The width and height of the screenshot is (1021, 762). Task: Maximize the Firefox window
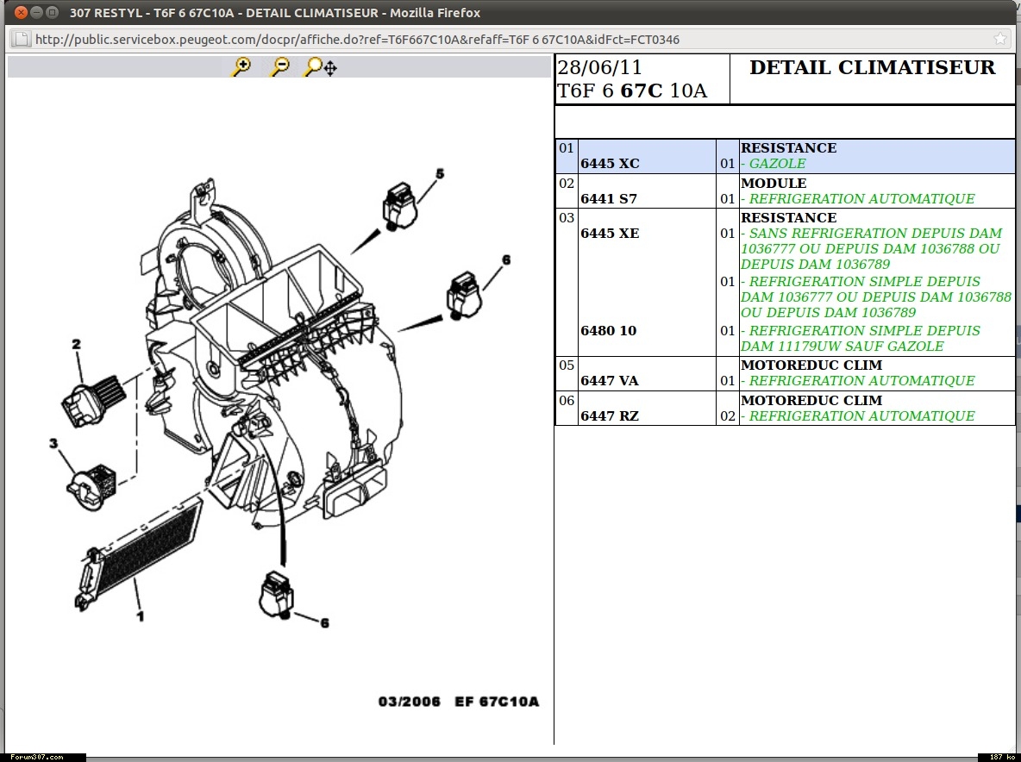click(x=52, y=12)
